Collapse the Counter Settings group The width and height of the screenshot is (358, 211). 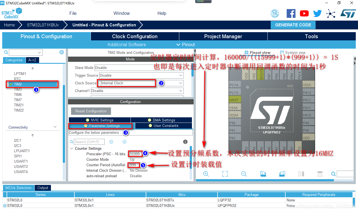click(72, 148)
